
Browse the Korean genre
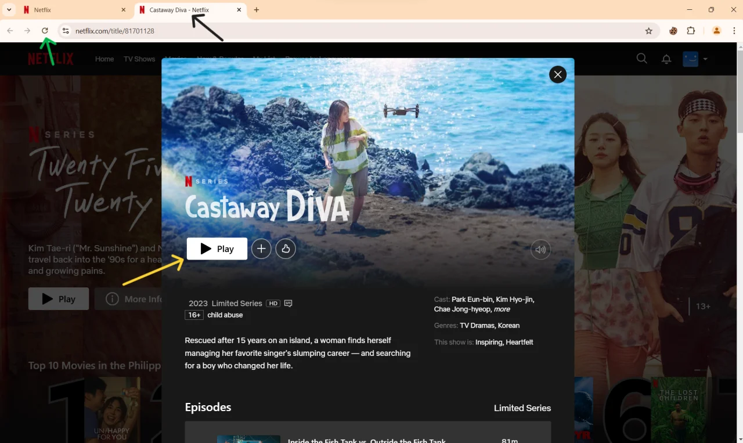508,326
